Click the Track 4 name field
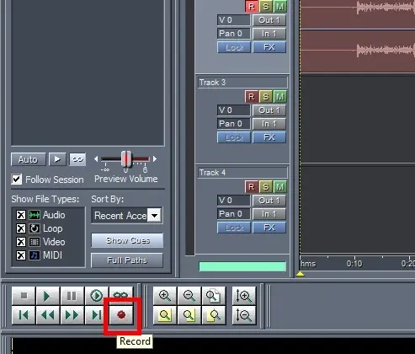415x354 pixels. pos(242,173)
